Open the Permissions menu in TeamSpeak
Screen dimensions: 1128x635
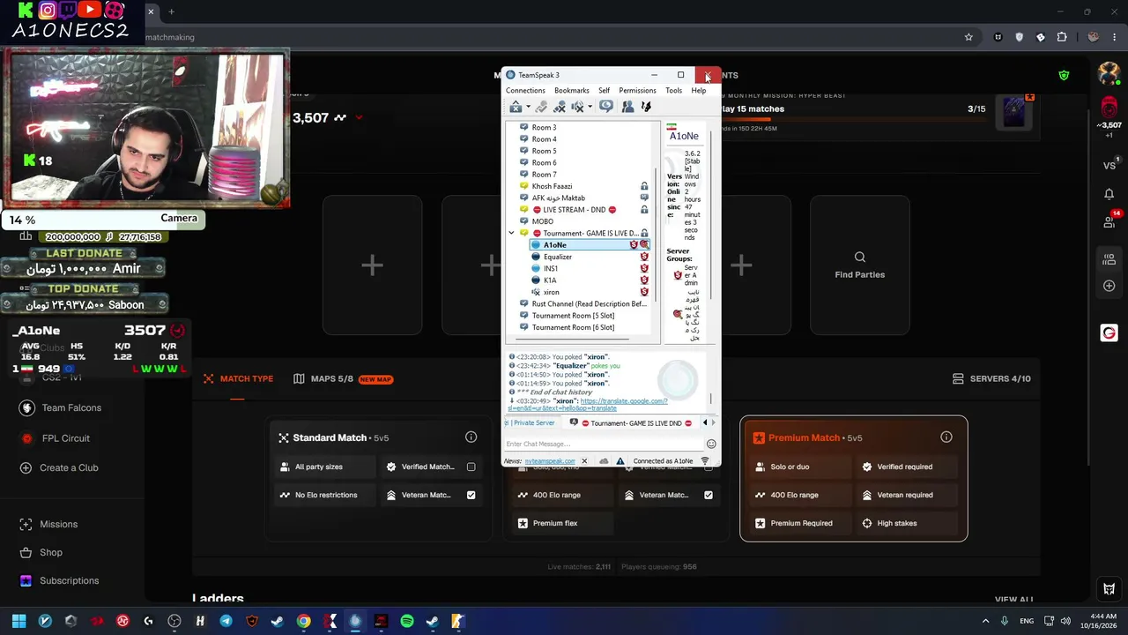(x=637, y=90)
